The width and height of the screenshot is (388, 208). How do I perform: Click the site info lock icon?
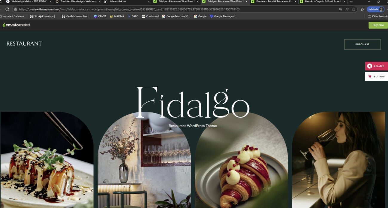pyautogui.click(x=16, y=9)
